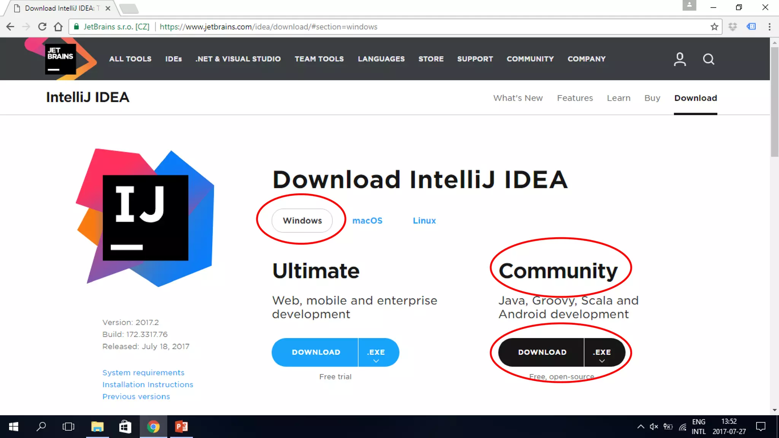Go forward using the browser forward arrow

tap(26, 27)
